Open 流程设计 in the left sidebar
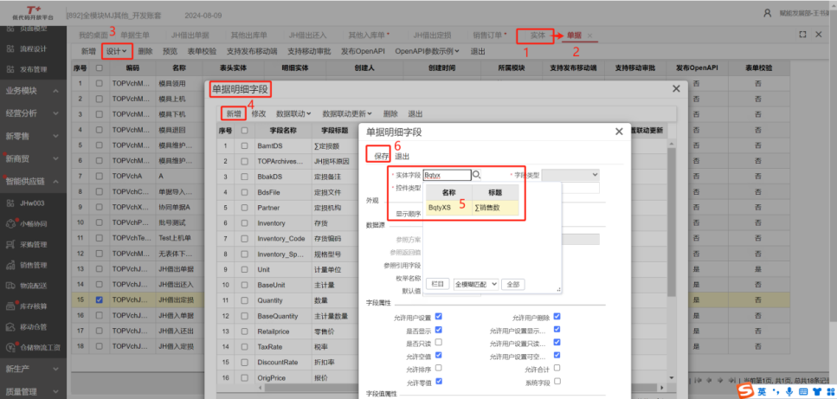 click(x=34, y=48)
